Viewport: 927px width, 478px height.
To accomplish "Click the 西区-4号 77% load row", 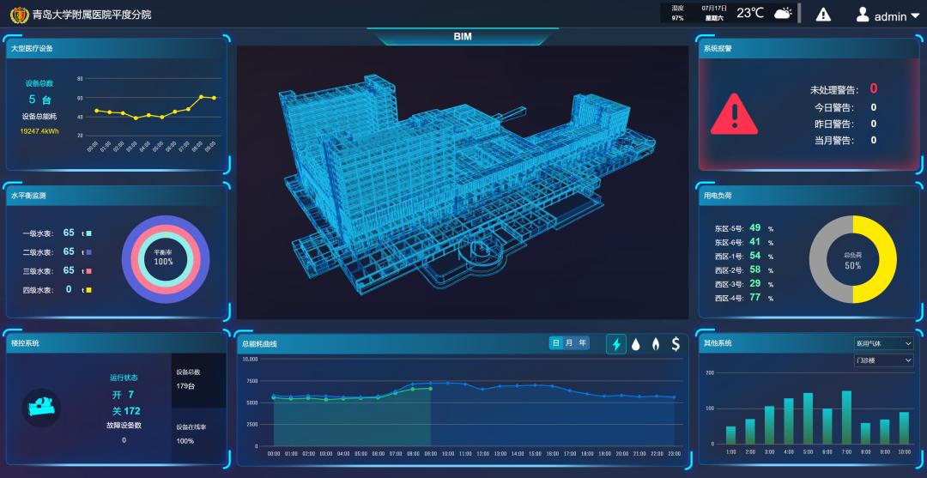I will pyautogui.click(x=744, y=299).
